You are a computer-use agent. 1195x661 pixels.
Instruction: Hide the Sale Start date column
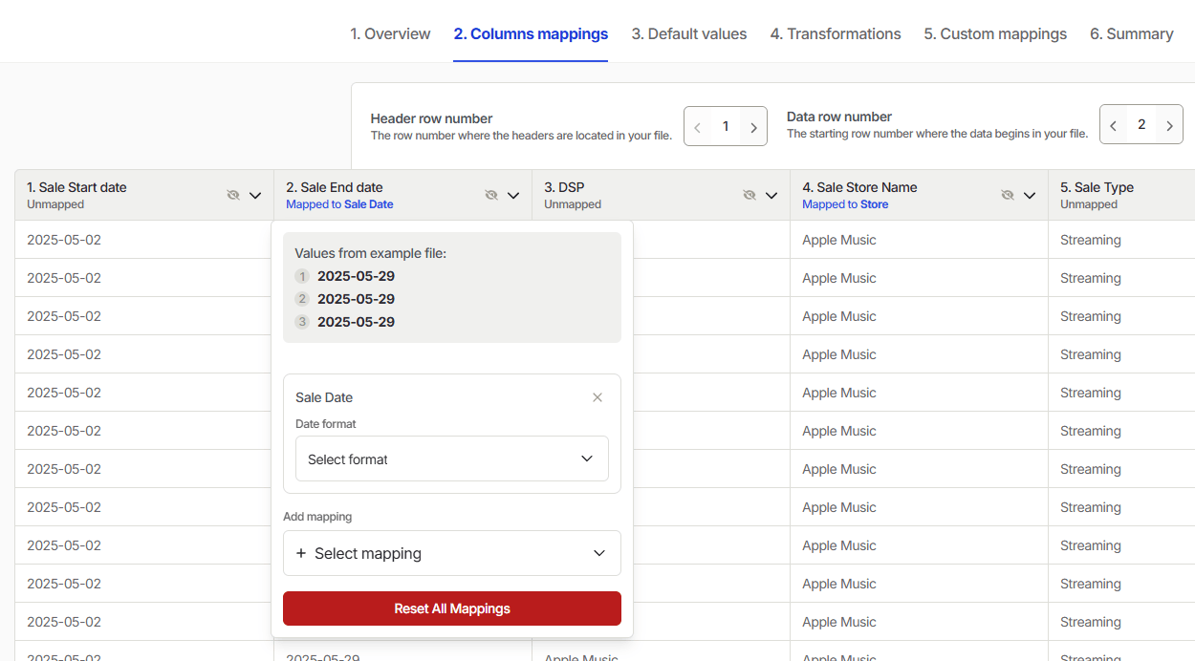coord(233,195)
